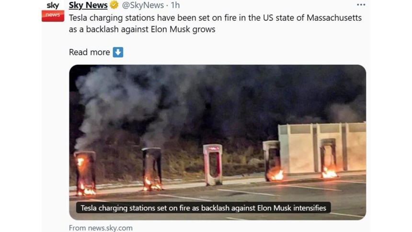Visit the From news.sky.com source link

[x=101, y=228]
